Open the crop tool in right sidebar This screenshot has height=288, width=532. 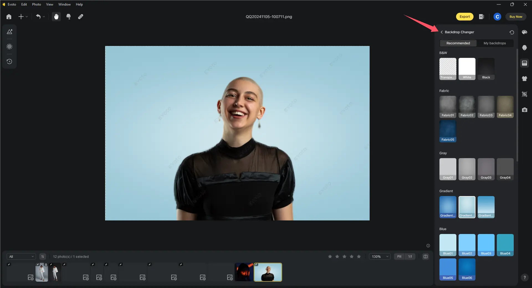pos(524,94)
